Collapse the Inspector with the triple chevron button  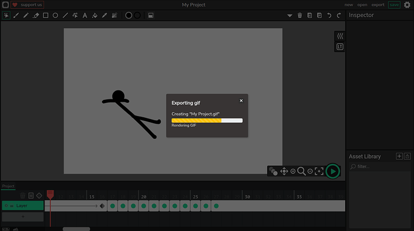[340, 36]
